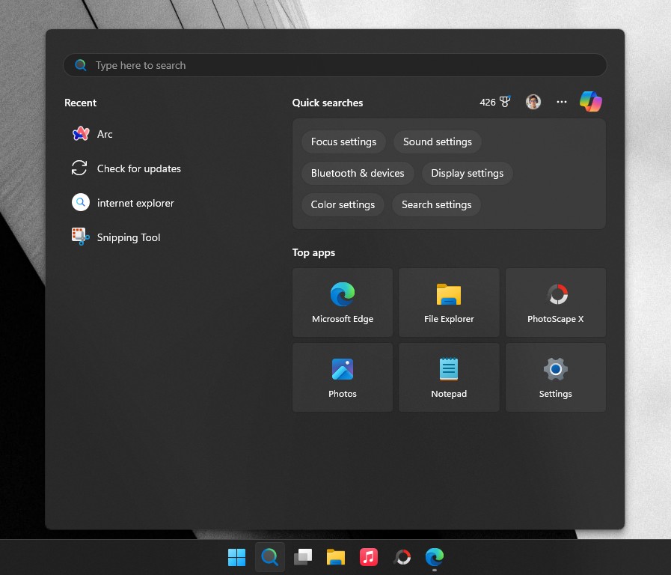Select Check for updates from Recent
The height and width of the screenshot is (575, 671).
pos(138,168)
